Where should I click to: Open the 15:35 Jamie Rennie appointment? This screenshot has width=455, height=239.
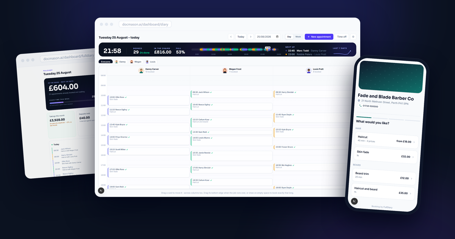(231, 156)
